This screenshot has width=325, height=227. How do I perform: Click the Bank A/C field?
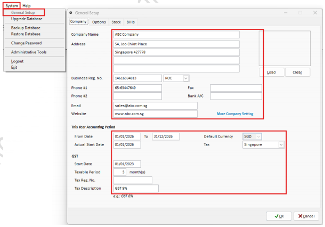click(236, 96)
